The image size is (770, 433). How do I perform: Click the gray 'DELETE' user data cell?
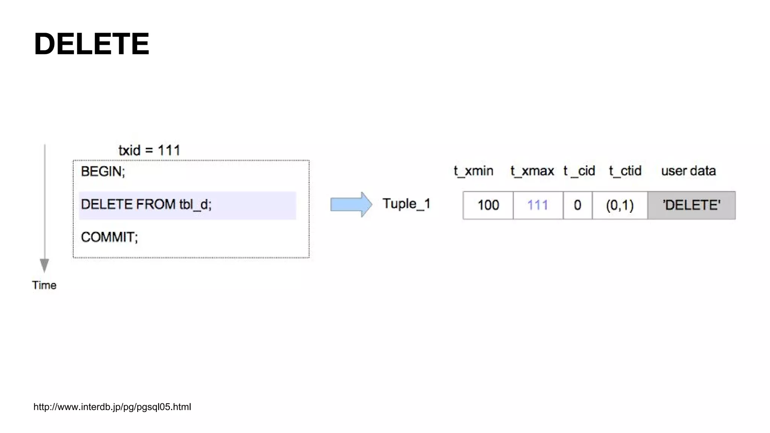(691, 205)
